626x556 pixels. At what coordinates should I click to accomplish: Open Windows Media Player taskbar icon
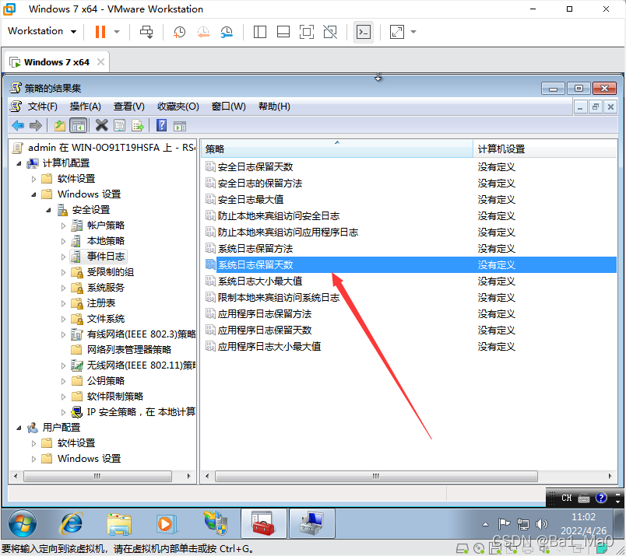(166, 523)
